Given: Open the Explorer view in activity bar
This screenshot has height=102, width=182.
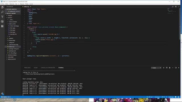Looking at the screenshot, I should coord(2,7).
